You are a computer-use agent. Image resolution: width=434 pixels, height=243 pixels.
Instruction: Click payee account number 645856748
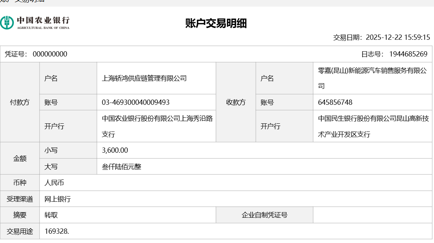[x=335, y=102]
